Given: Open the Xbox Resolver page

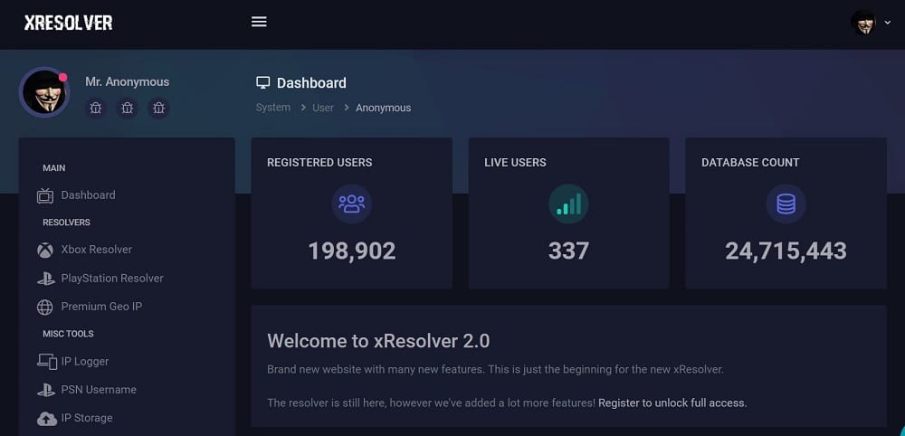Looking at the screenshot, I should [97, 250].
